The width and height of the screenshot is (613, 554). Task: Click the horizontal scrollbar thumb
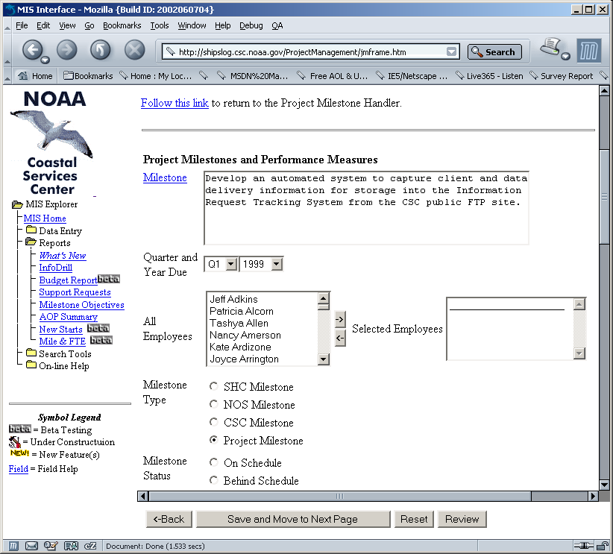tap(340, 496)
